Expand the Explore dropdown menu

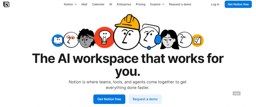pos(157,4)
